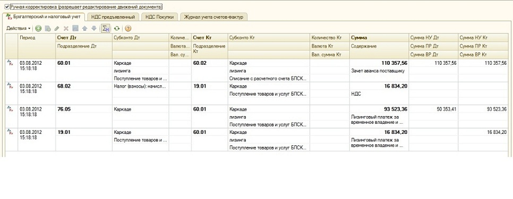Click the Лизинговый платеж description in the 76.05 row
This screenshot has width=513, height=199.
click(x=379, y=120)
